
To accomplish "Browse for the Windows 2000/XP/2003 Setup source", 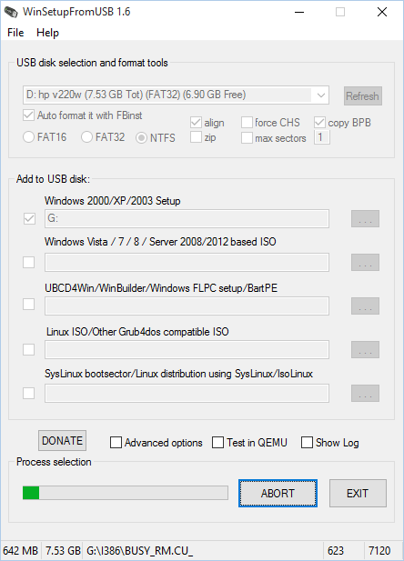I will click(x=365, y=218).
